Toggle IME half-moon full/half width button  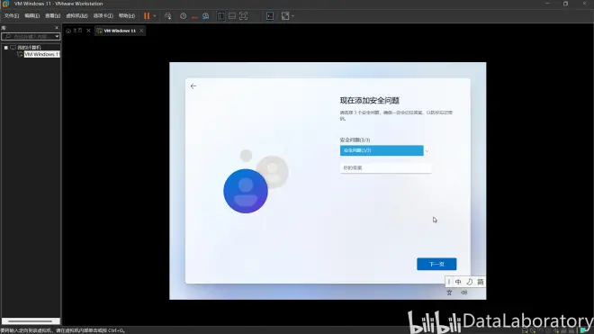(x=470, y=282)
